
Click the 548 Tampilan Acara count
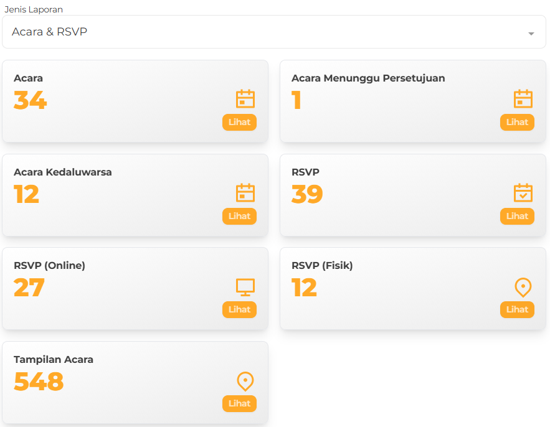coord(39,382)
